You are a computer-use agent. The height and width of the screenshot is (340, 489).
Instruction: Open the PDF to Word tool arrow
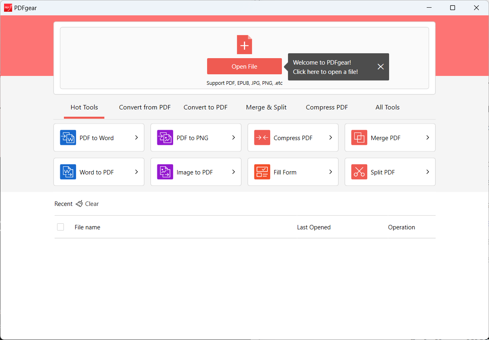[x=136, y=138]
